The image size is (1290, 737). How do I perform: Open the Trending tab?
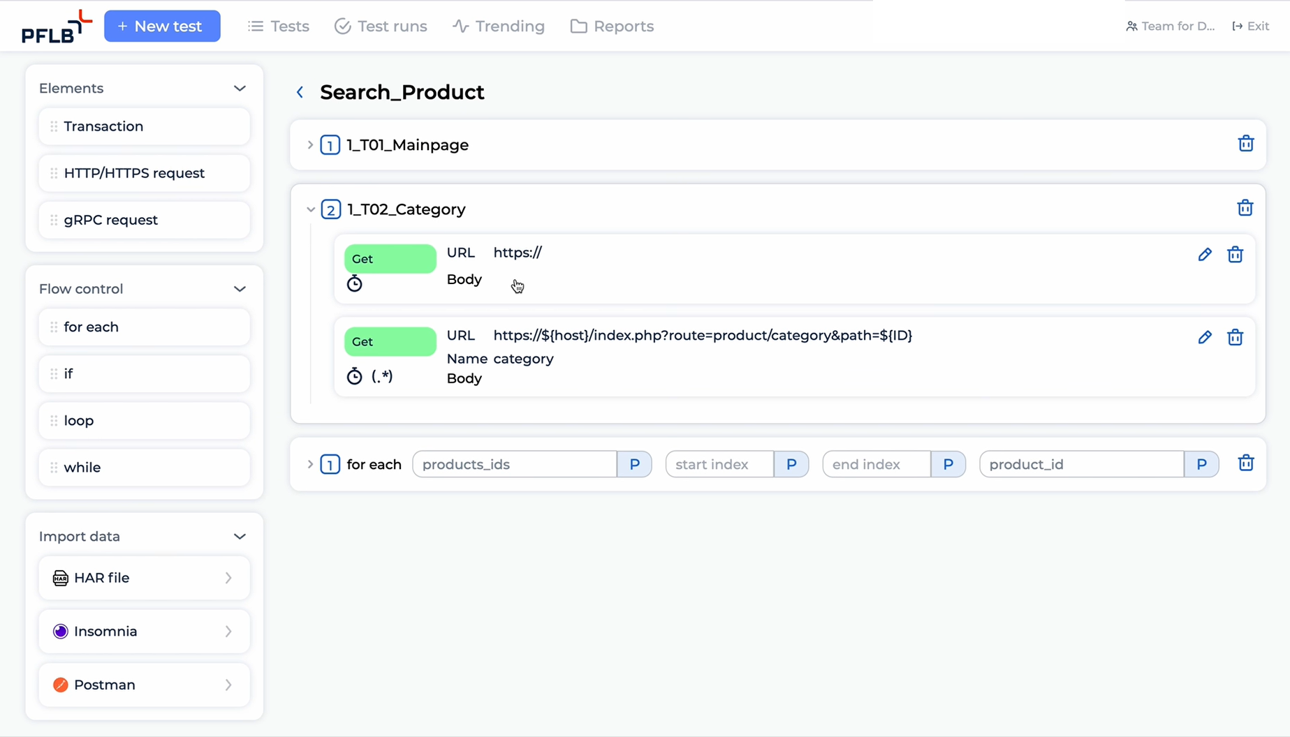(499, 27)
